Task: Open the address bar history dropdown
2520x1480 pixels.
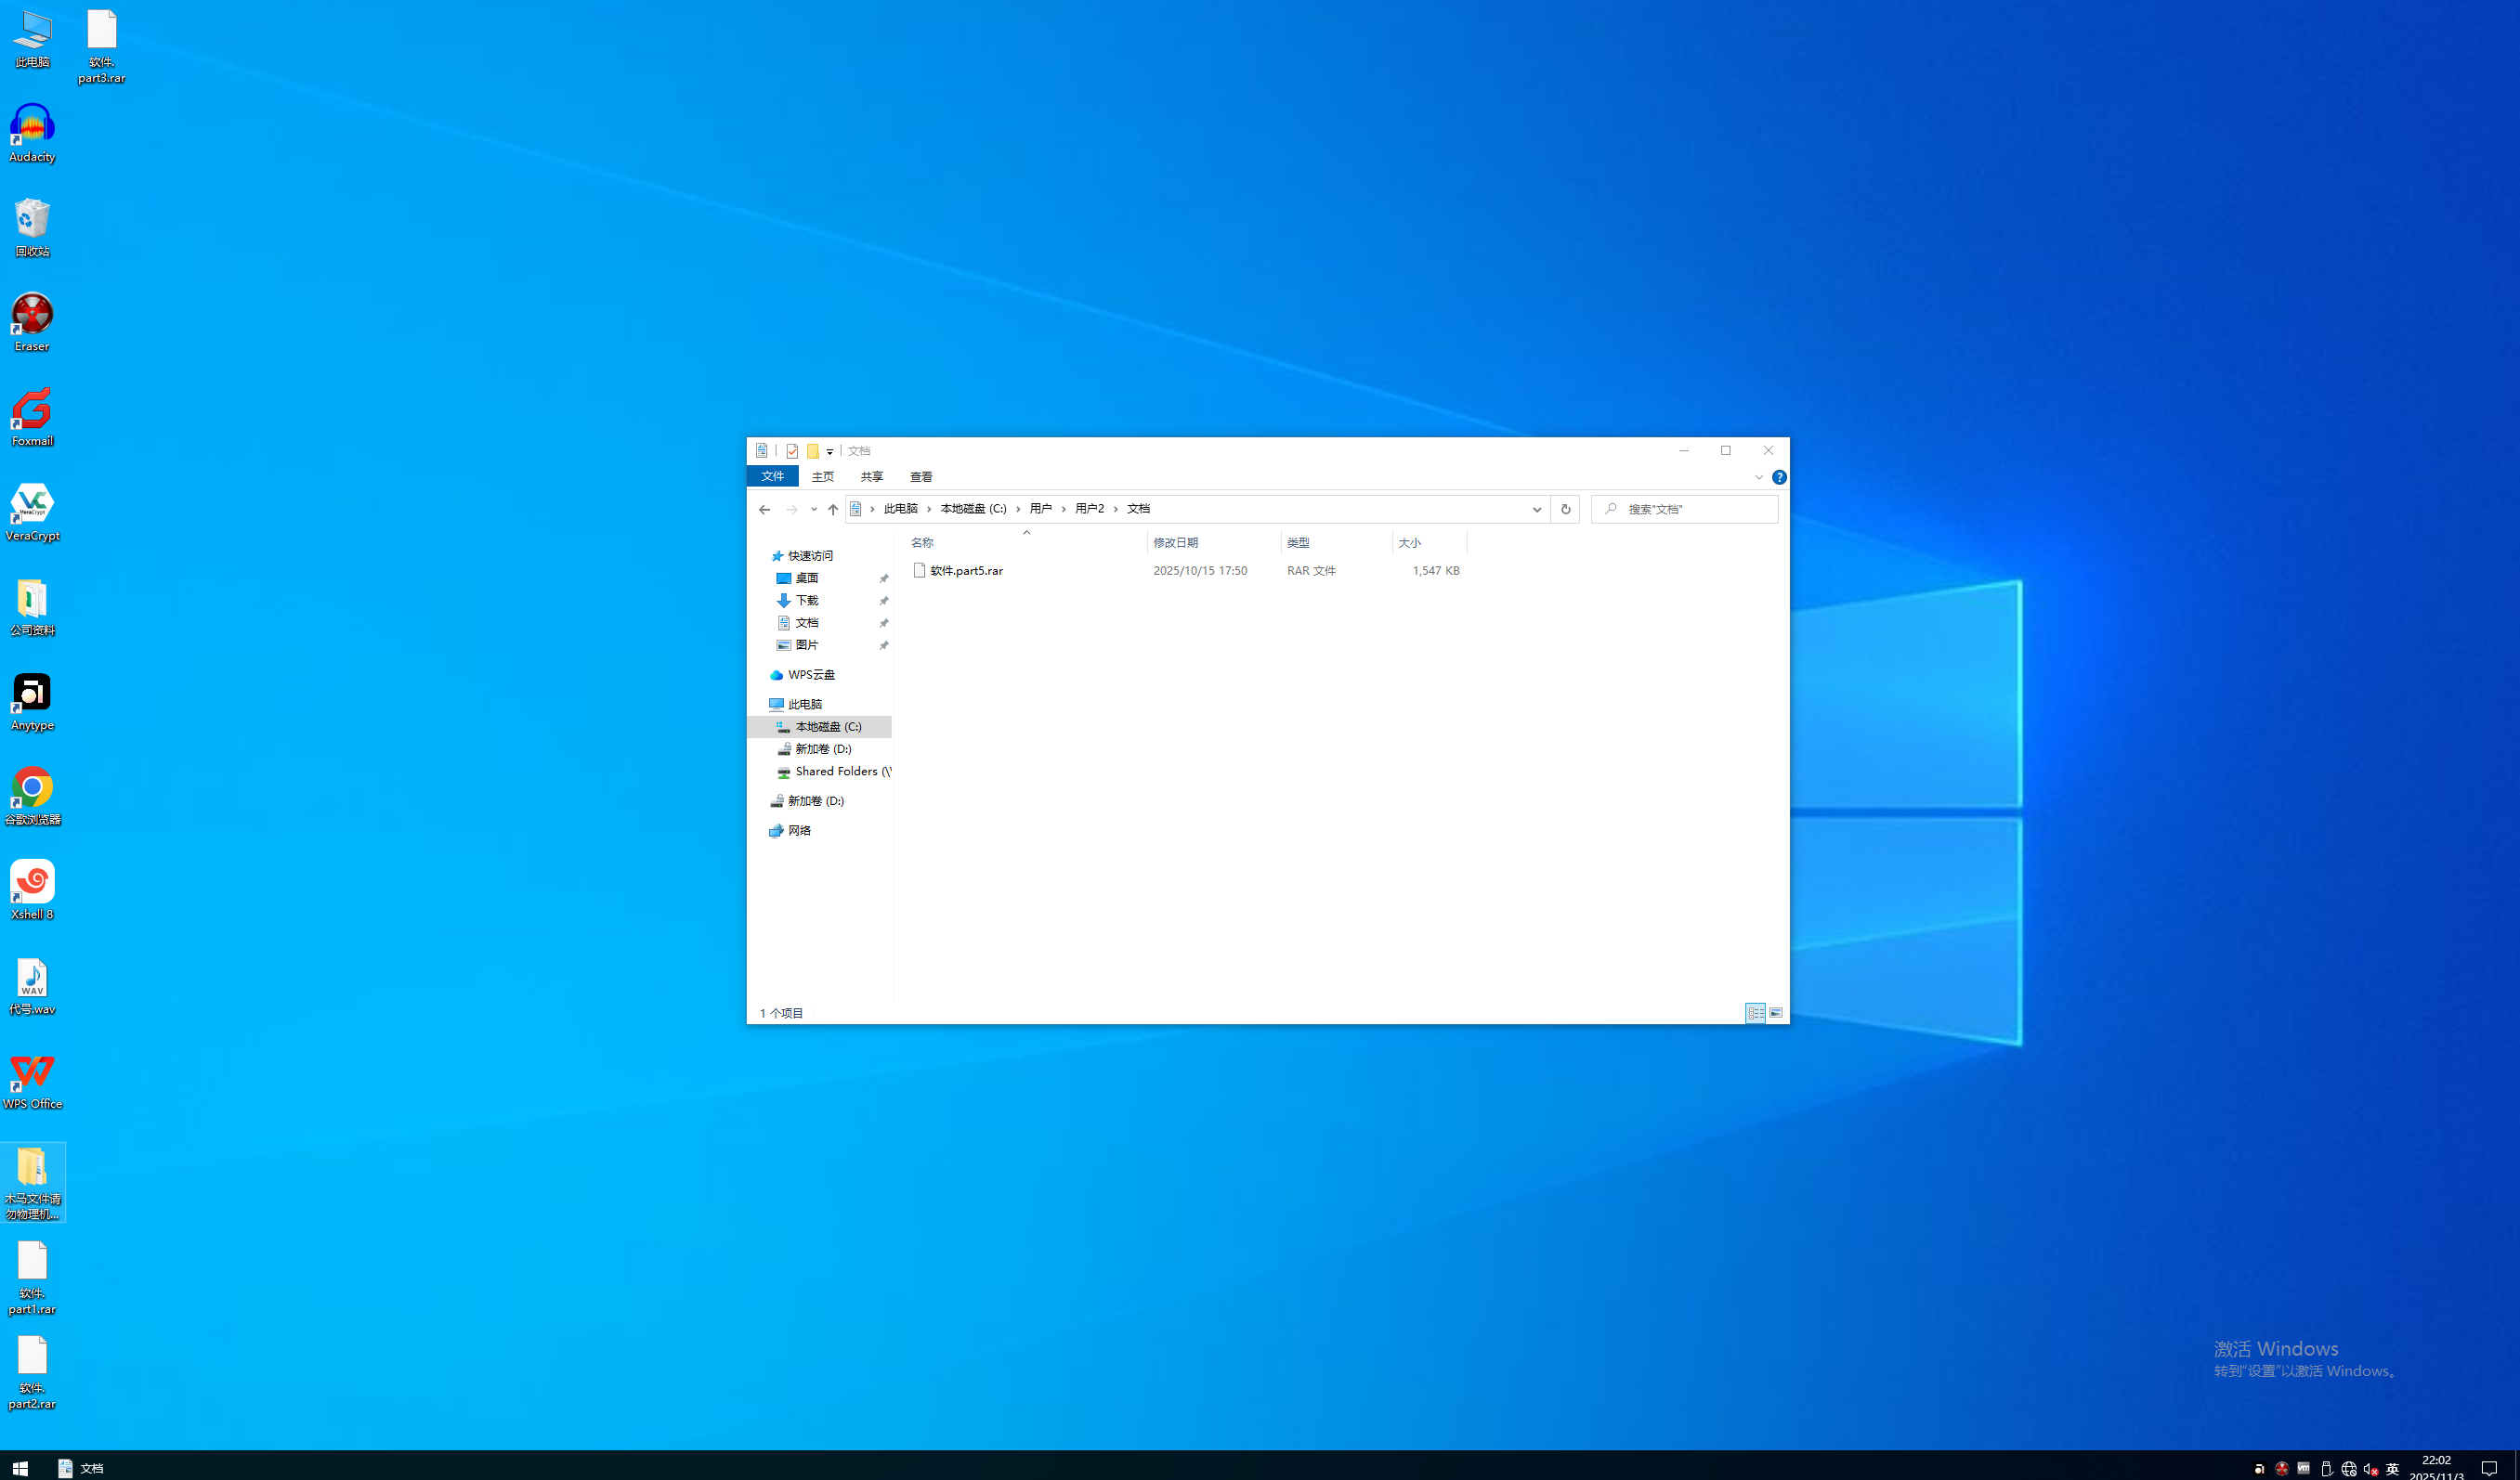Action: tap(1537, 510)
